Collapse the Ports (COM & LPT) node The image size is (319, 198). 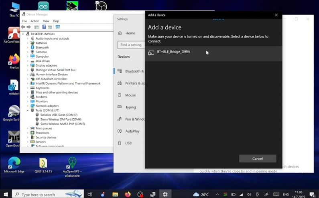tap(28, 110)
